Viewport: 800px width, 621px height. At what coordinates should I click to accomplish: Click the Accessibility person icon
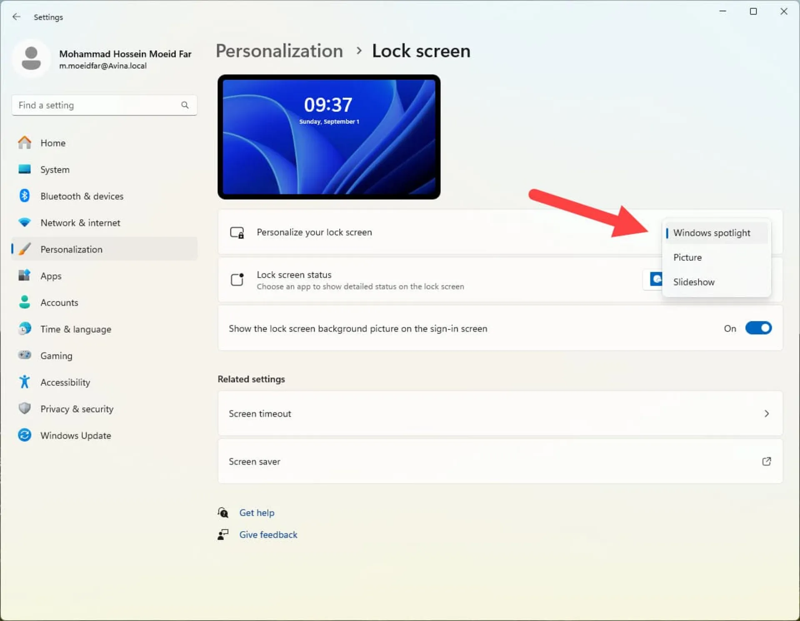pyautogui.click(x=25, y=382)
